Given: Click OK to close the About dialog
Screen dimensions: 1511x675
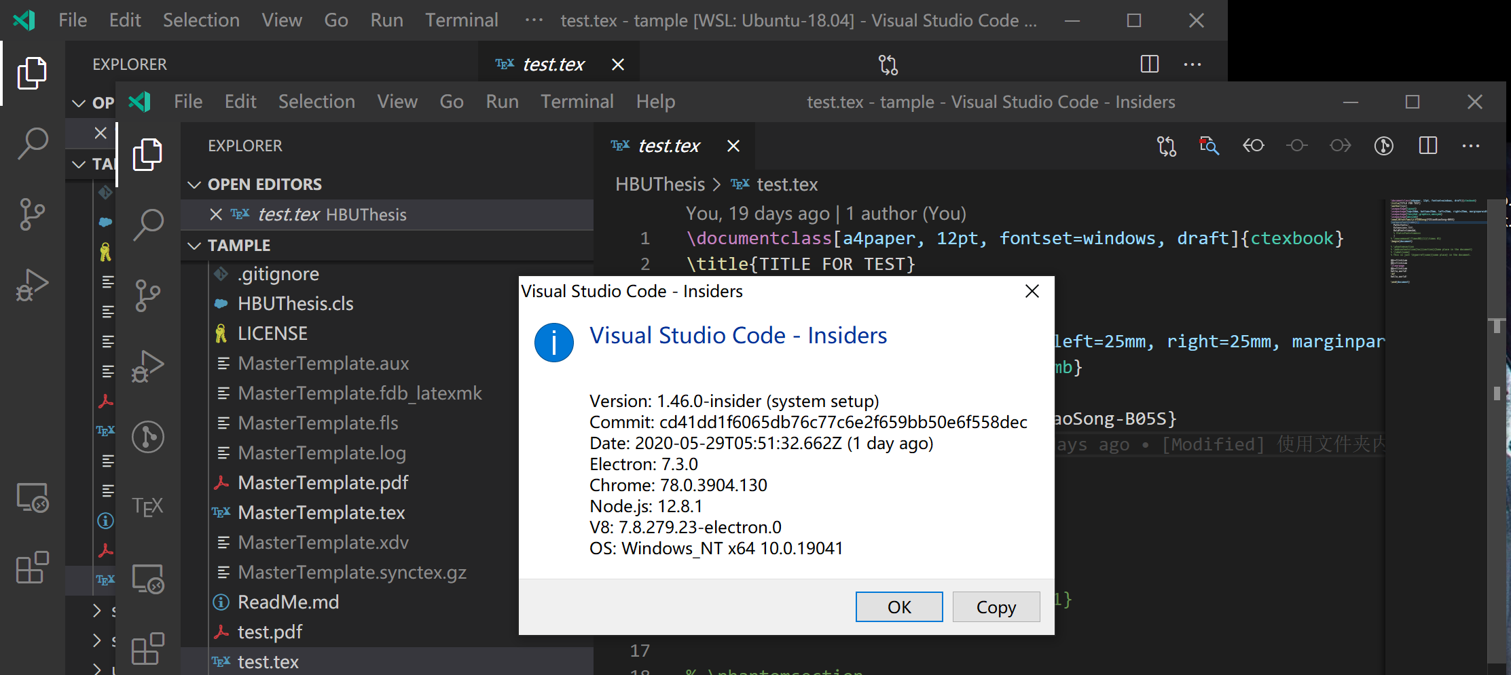Looking at the screenshot, I should click(x=899, y=606).
